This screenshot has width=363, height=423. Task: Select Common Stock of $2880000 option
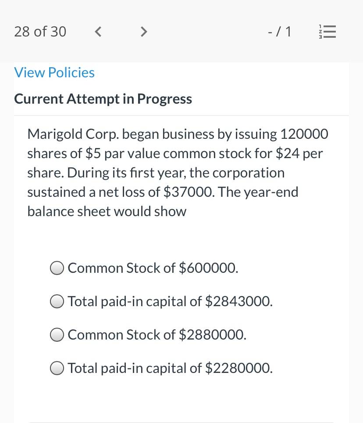[57, 335]
